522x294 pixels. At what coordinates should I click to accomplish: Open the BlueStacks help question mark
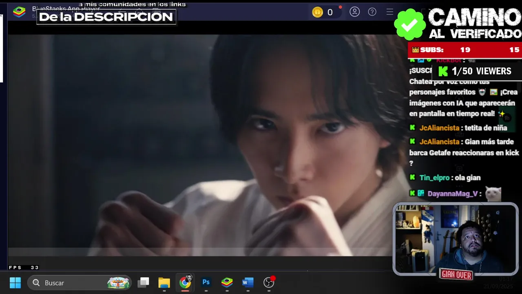(x=372, y=12)
